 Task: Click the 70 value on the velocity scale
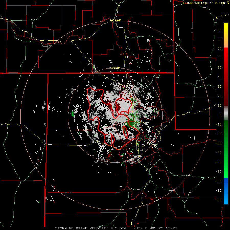click(220, 49)
